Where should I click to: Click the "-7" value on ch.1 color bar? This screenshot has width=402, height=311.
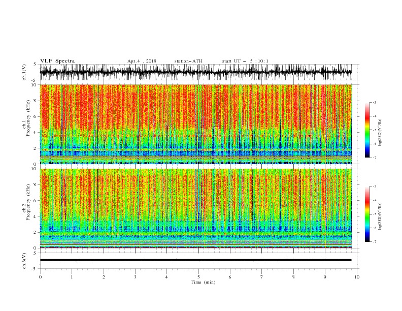point(375,158)
